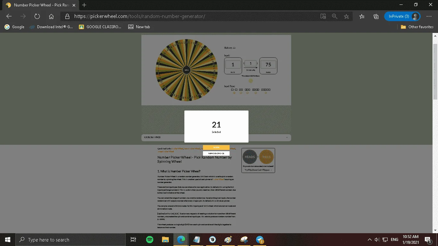Open the browser home page

pos(51,16)
